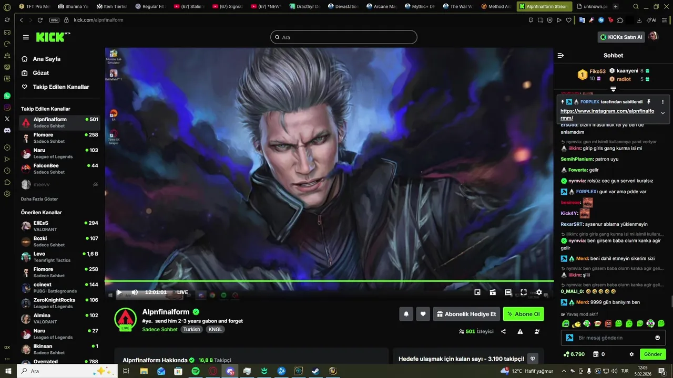Share the stream via share icon

(x=504, y=332)
